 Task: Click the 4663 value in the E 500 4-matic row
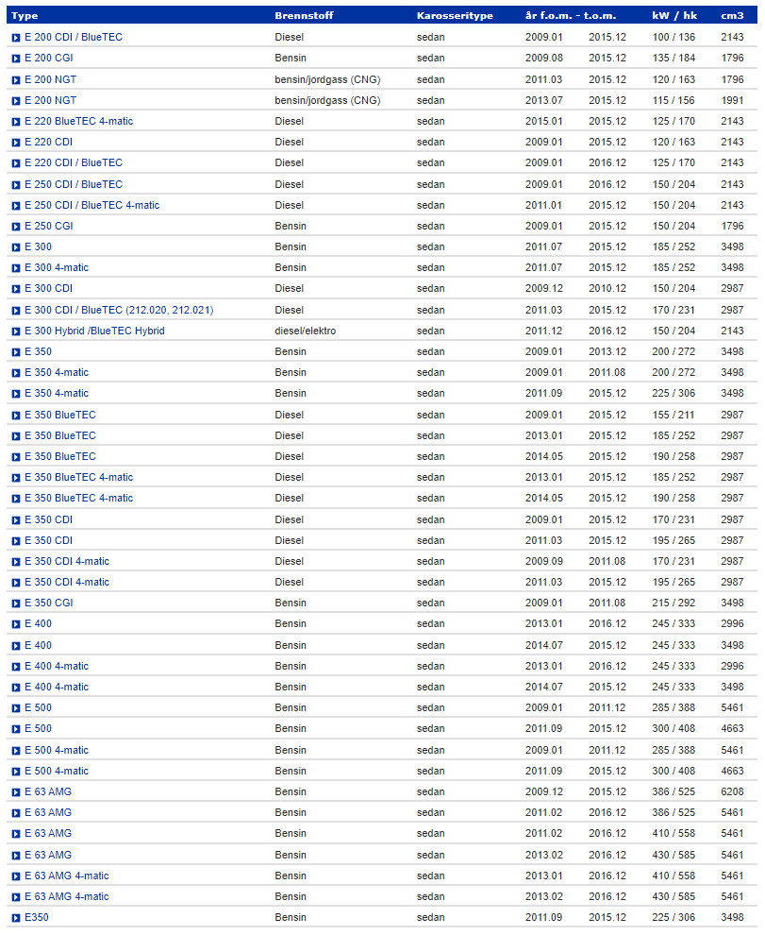(x=732, y=771)
